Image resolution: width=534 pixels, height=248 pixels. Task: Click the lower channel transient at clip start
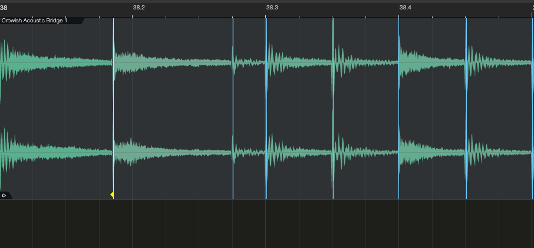5,153
